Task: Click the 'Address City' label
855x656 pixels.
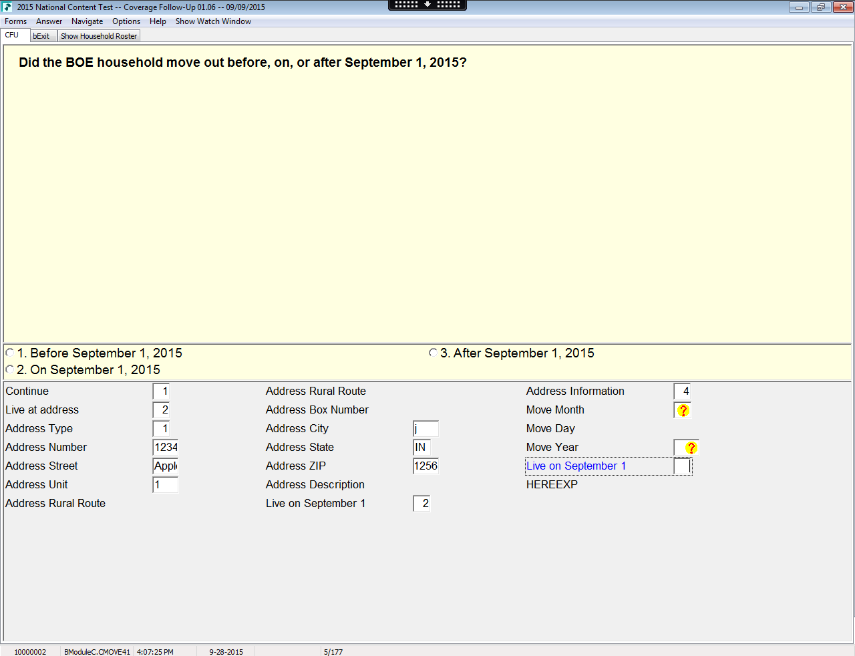Action: coord(297,429)
